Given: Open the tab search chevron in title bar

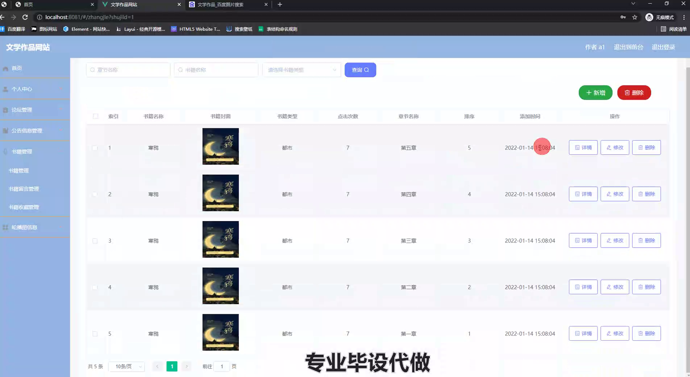Looking at the screenshot, I should (x=633, y=4).
